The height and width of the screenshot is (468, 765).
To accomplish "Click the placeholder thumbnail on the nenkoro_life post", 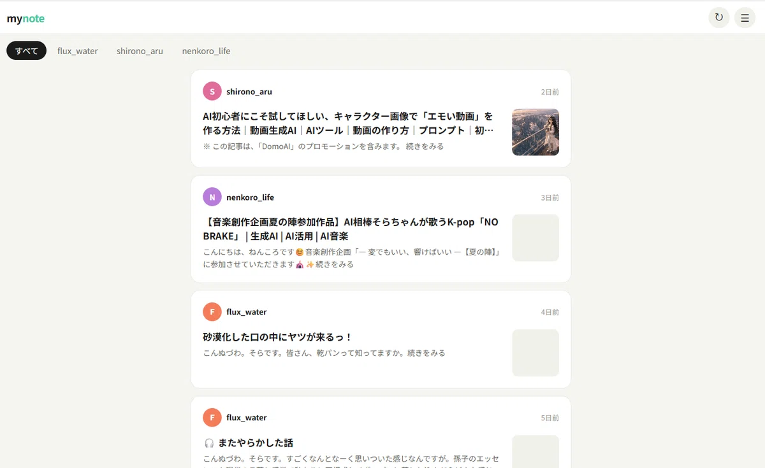I will click(535, 238).
